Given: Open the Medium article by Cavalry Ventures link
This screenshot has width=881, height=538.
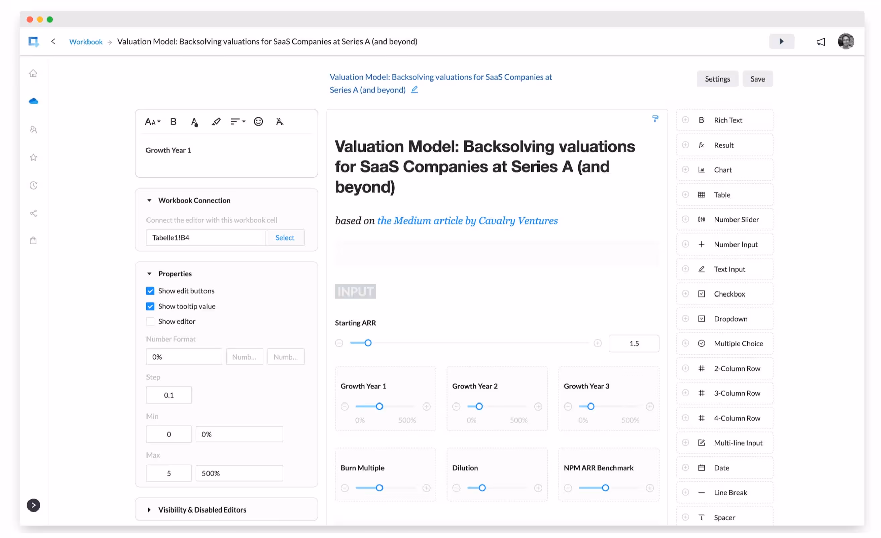Looking at the screenshot, I should (468, 221).
